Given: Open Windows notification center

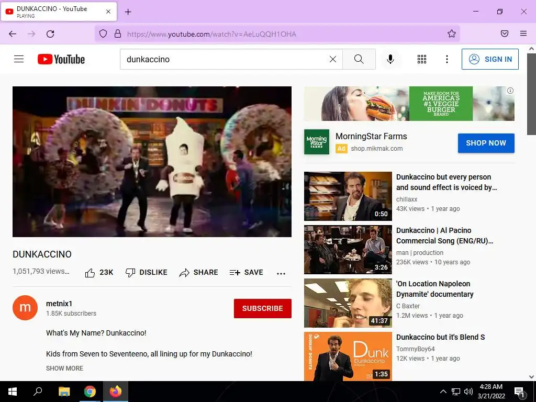Looking at the screenshot, I should click(519, 392).
